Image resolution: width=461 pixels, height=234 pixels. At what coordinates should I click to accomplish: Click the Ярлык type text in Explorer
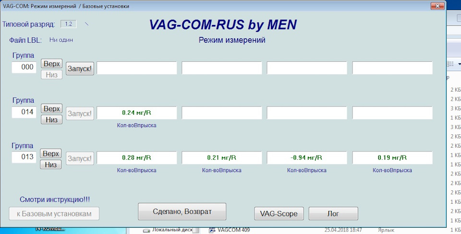coord(386,230)
